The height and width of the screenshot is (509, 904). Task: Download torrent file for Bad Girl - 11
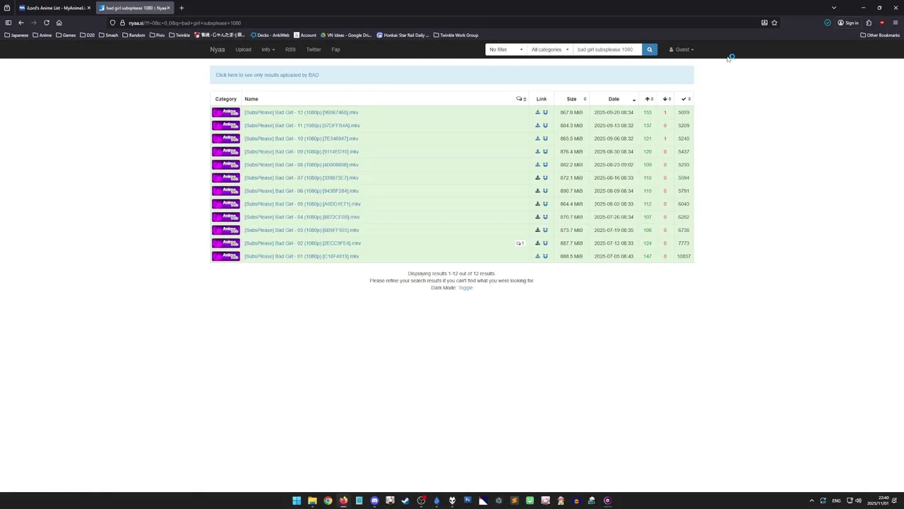point(537,126)
